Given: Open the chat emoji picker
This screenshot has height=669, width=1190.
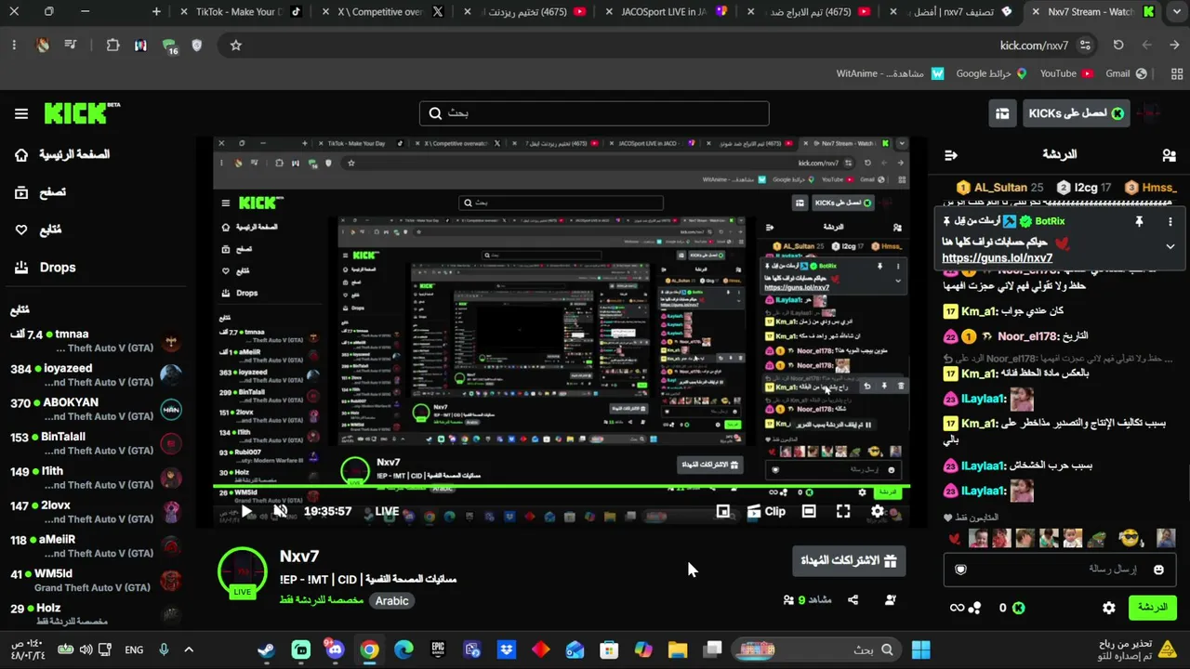Looking at the screenshot, I should (x=1158, y=570).
